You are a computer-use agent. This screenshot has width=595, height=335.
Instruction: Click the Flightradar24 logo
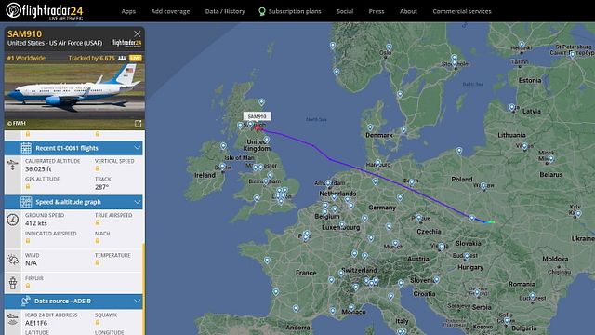coord(45,10)
